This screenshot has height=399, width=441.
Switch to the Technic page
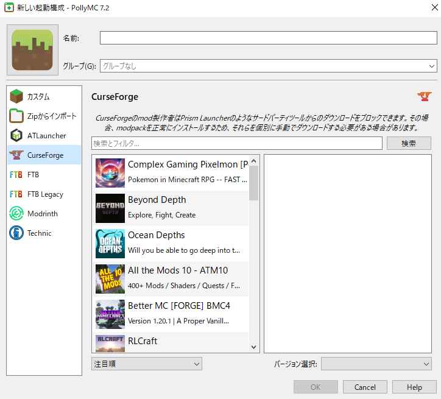44,233
